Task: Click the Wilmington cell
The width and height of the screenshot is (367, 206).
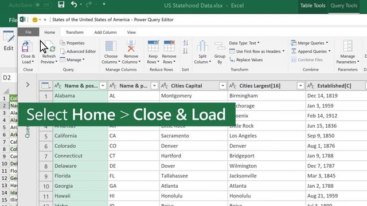Action: click(x=267, y=166)
